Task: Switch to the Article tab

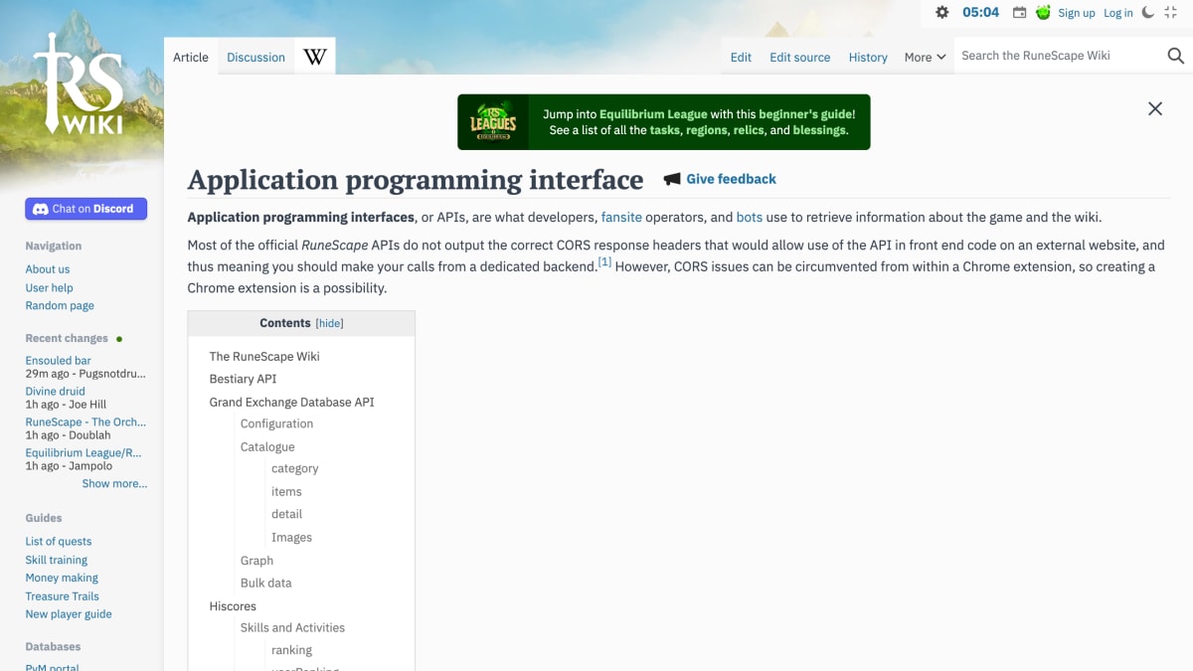Action: tap(191, 57)
